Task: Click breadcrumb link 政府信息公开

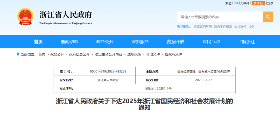Action: (x=79, y=54)
